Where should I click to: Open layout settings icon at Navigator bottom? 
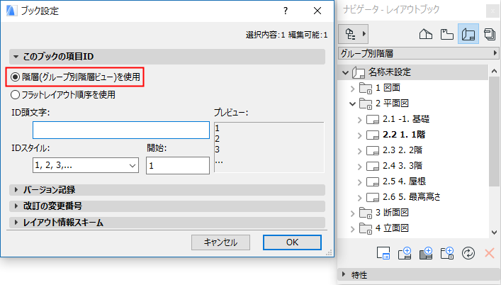point(383,253)
